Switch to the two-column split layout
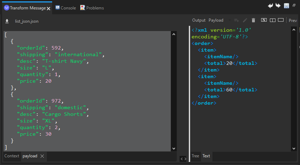This screenshot has height=165, width=300. (272, 20)
